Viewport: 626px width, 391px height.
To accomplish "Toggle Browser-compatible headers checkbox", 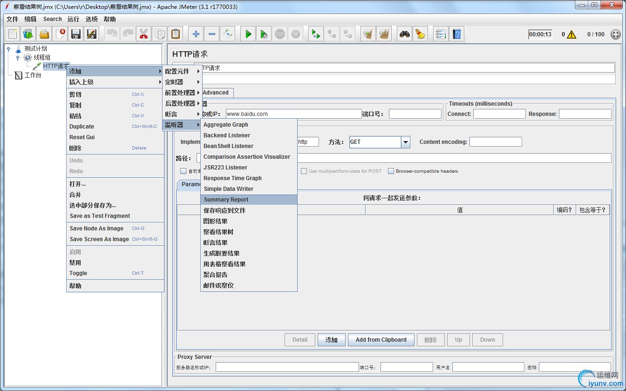I will pos(391,171).
